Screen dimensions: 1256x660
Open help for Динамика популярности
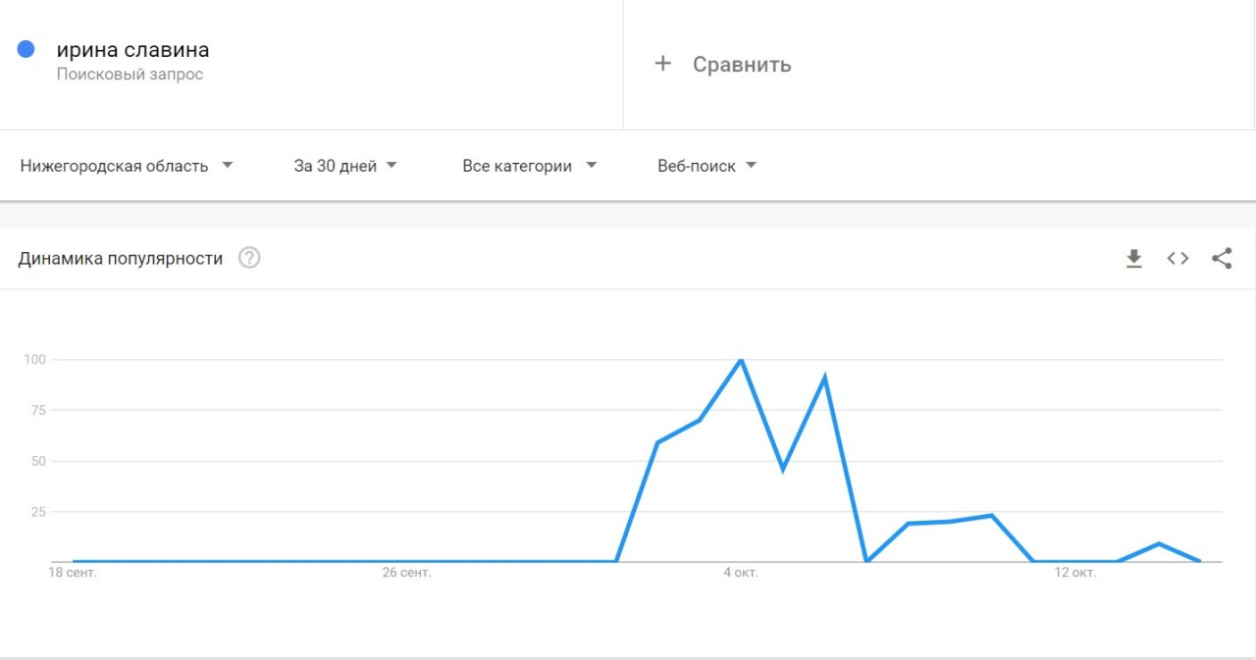249,259
